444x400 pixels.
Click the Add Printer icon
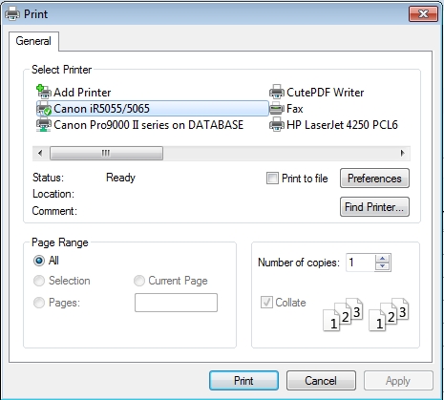click(44, 92)
